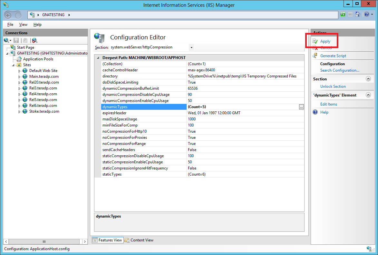The width and height of the screenshot is (378, 255).
Task: Expand the Main.teradp.com site node
Action: (x=19, y=77)
